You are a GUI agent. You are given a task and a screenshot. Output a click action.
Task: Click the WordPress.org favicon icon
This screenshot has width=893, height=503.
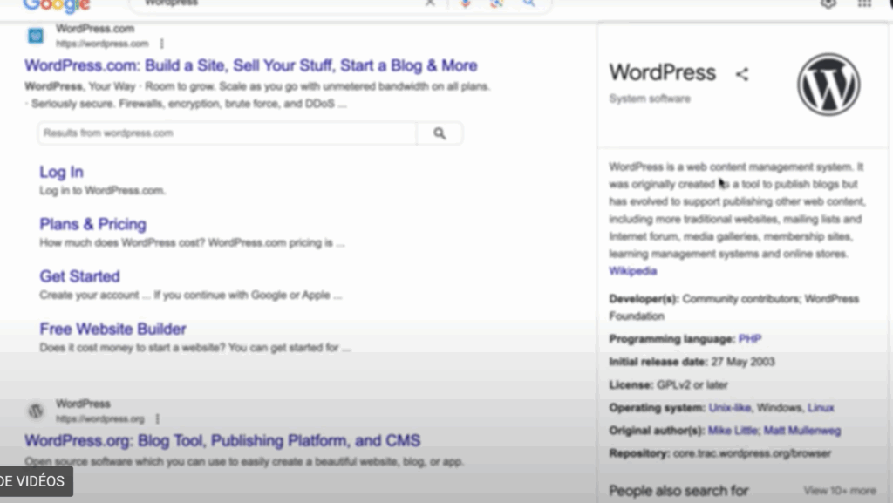coord(36,411)
